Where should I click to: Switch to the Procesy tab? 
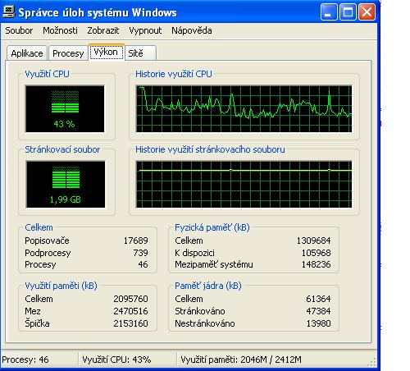pos(68,53)
